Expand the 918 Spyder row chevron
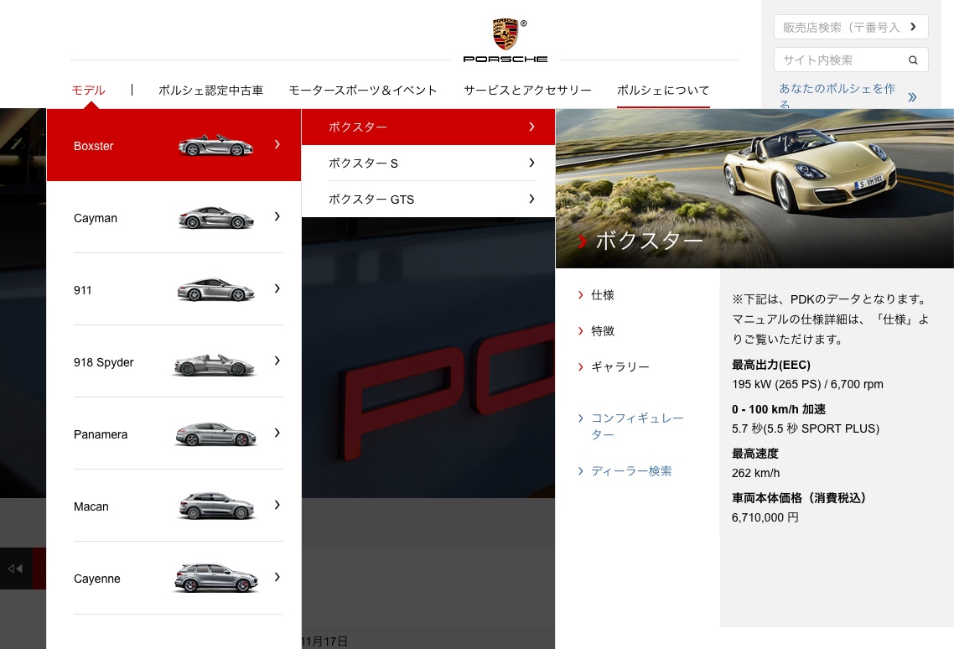Screen dimensions: 954x649 [277, 361]
